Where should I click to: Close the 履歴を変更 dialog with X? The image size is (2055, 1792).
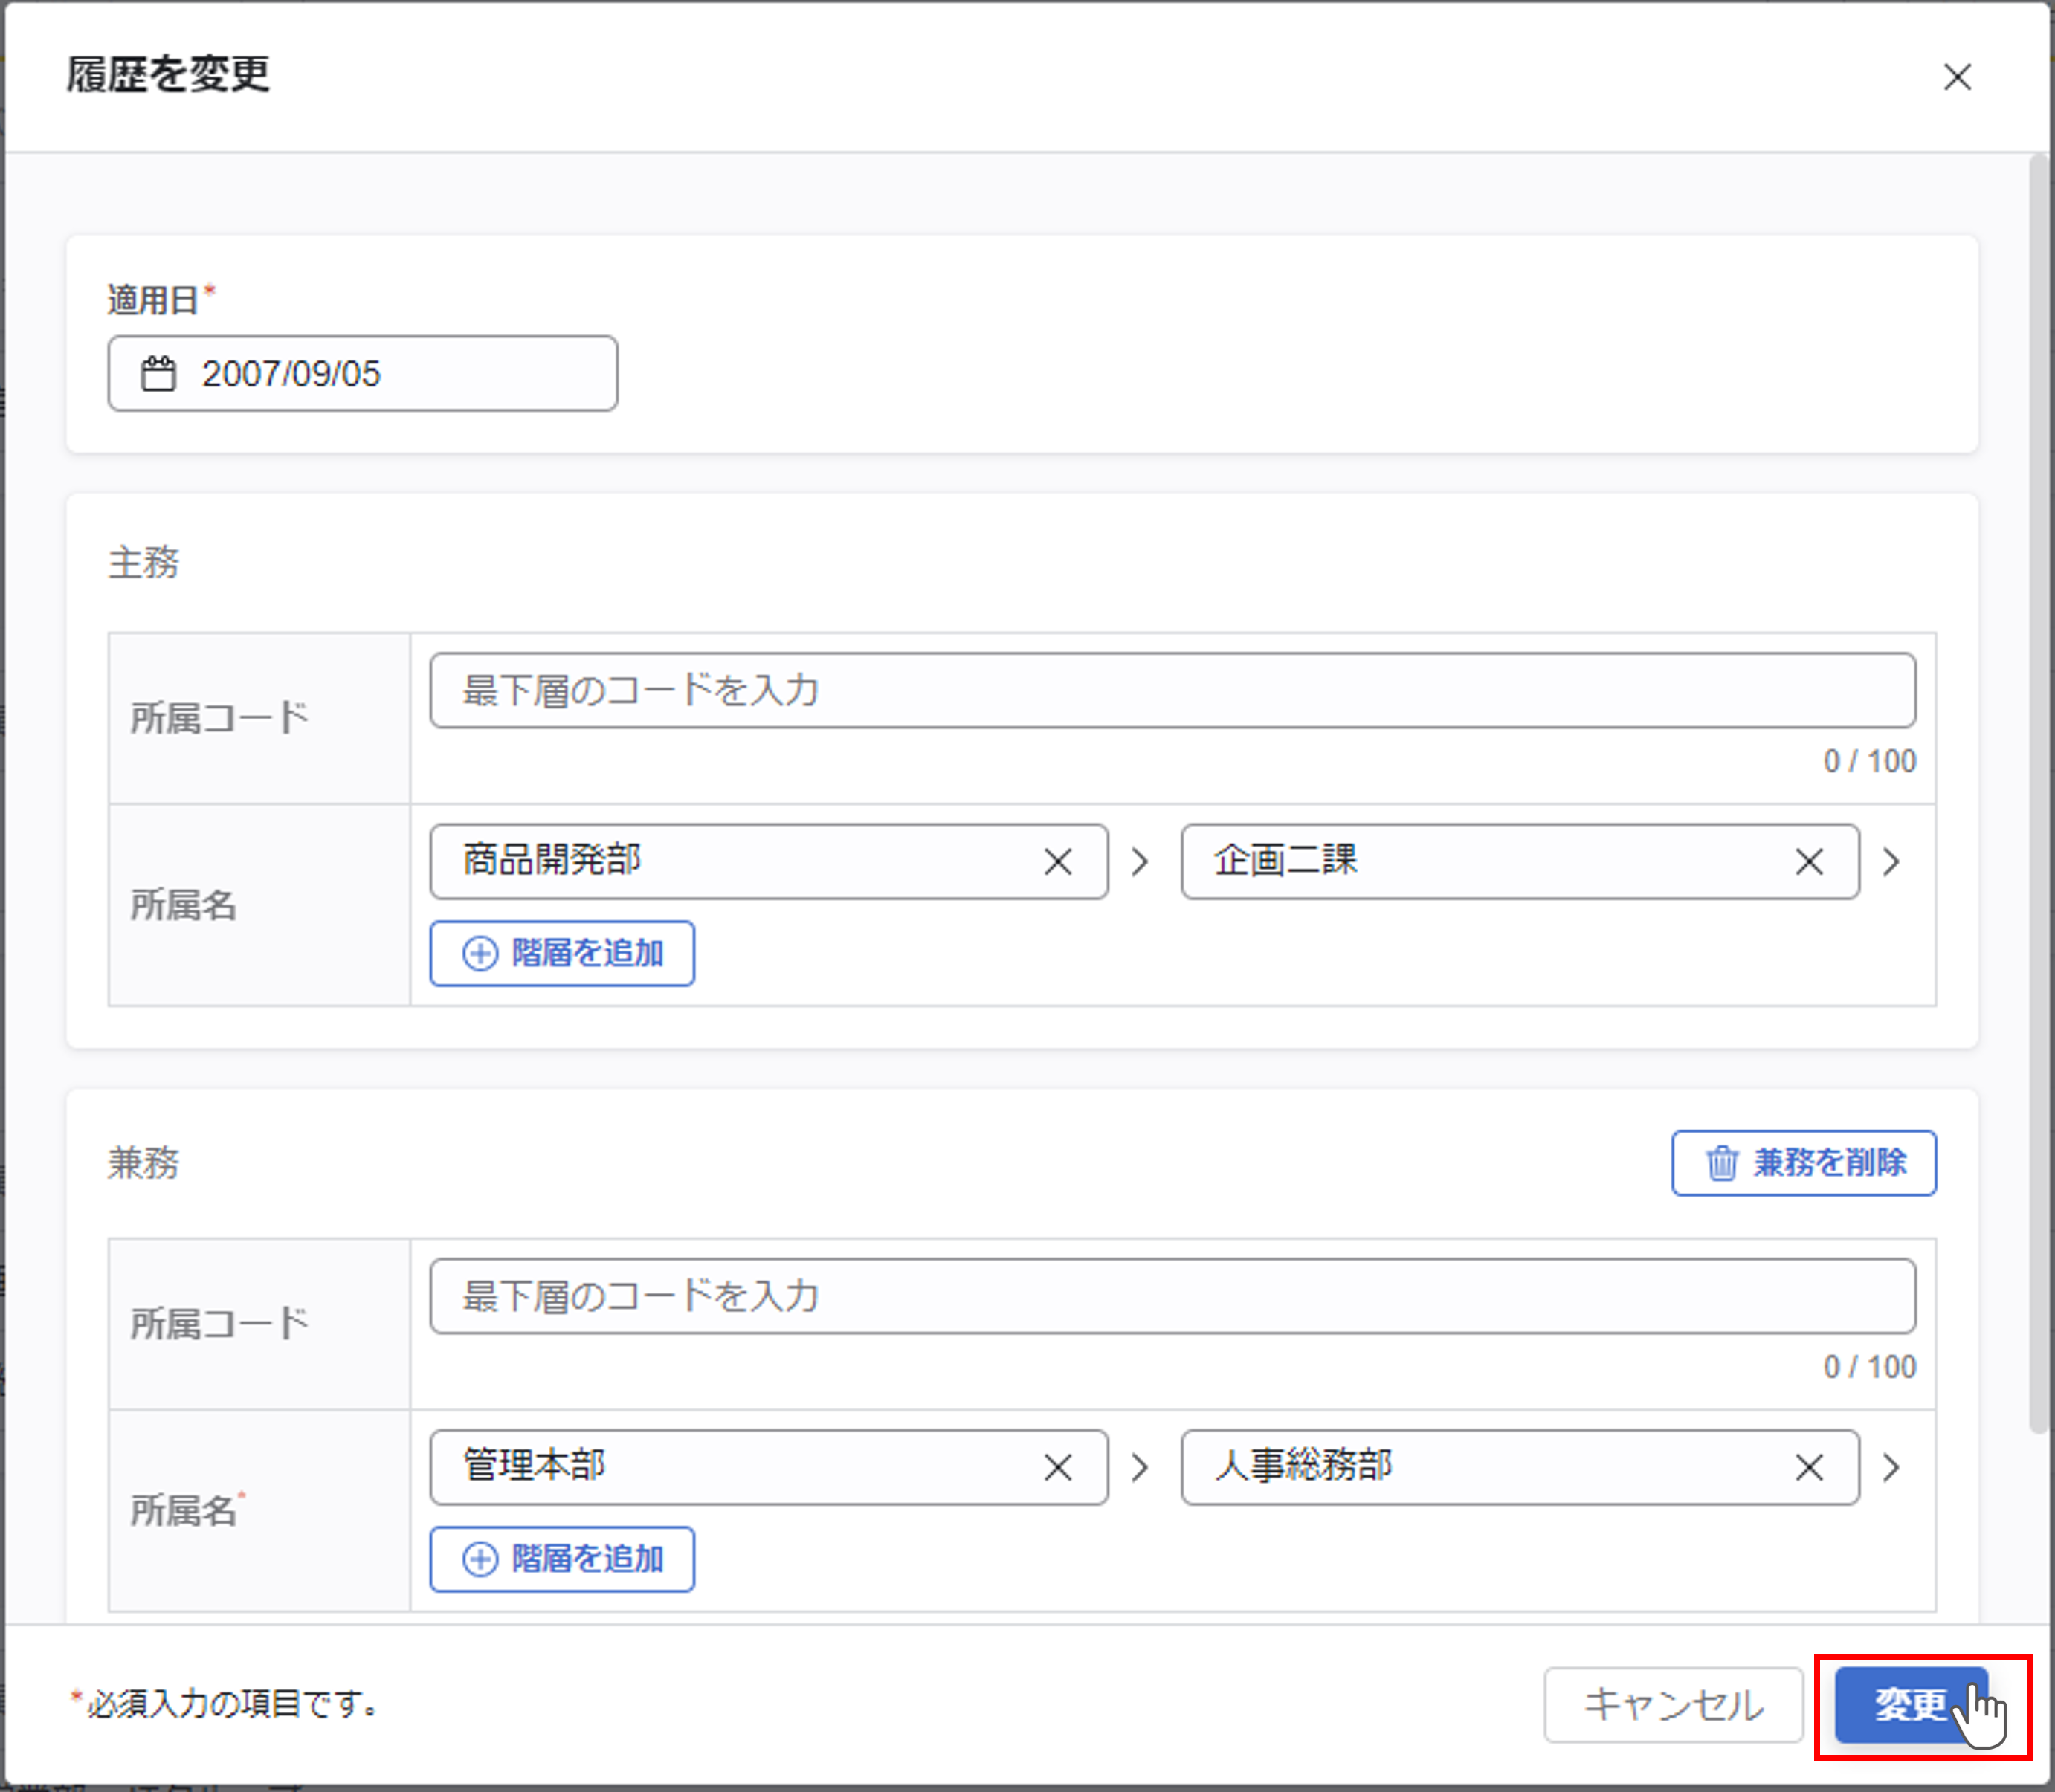(x=1956, y=77)
